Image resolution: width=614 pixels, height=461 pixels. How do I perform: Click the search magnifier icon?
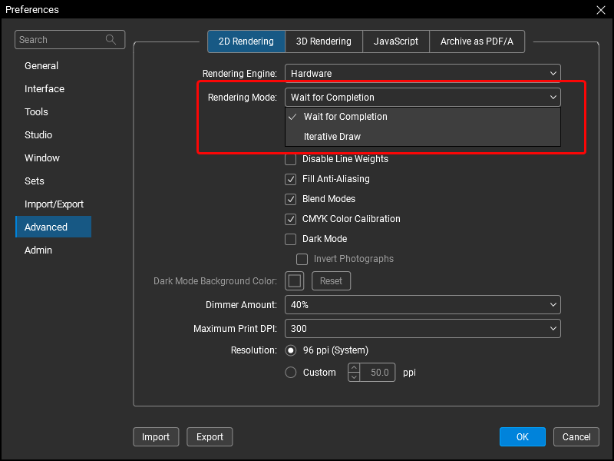tap(111, 40)
